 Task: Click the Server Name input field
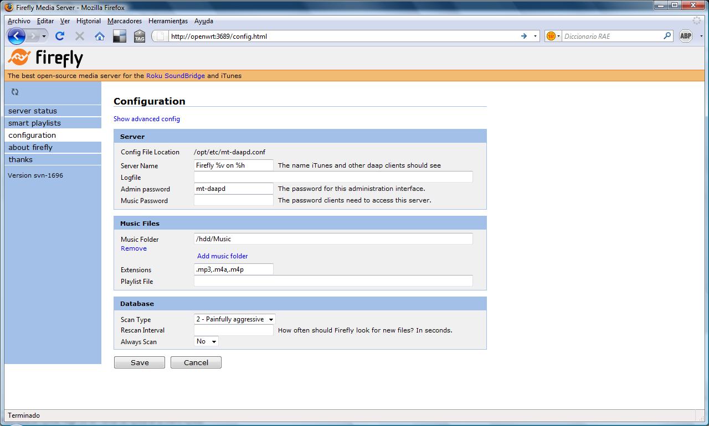tap(234, 165)
